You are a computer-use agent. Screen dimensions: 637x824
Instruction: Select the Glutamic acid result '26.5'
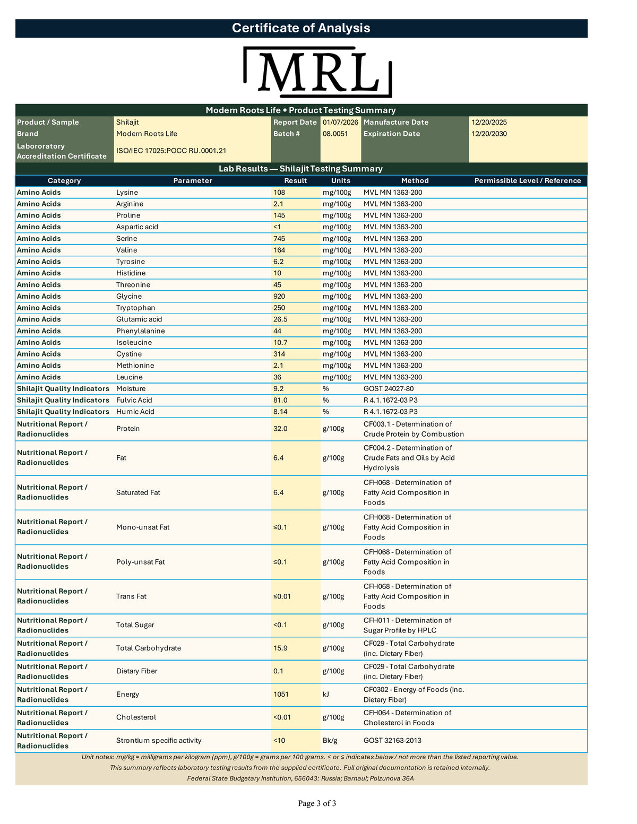point(280,319)
